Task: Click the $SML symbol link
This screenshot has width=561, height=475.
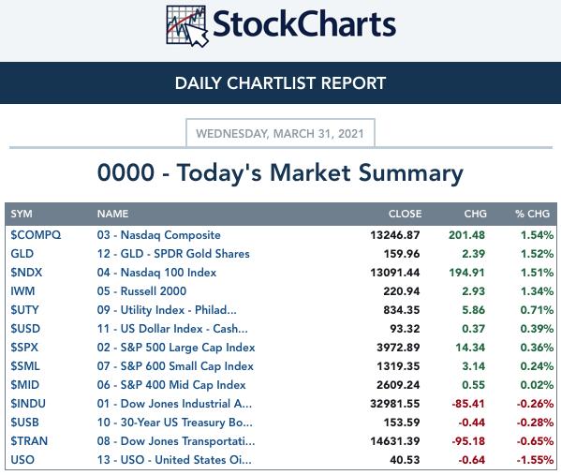Action: point(25,366)
